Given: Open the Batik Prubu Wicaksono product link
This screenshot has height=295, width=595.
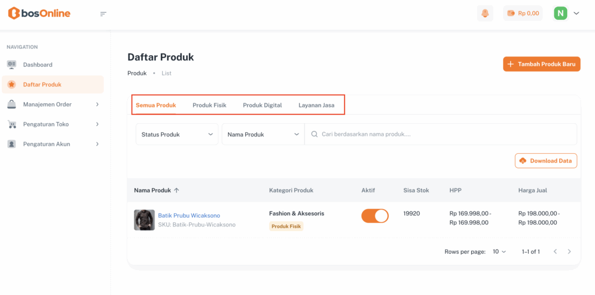Looking at the screenshot, I should pyautogui.click(x=189, y=215).
